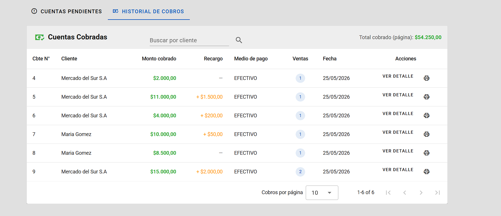Click the Cliente column header
This screenshot has height=216, width=501.
point(69,59)
